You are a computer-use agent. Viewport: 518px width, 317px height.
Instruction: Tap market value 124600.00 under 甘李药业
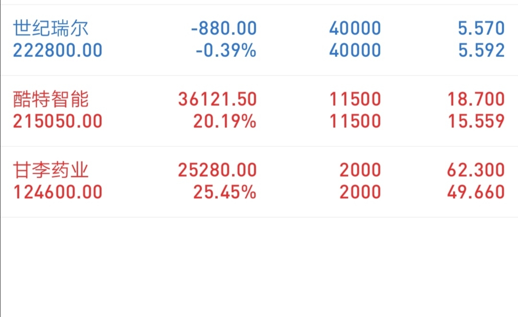click(x=58, y=192)
